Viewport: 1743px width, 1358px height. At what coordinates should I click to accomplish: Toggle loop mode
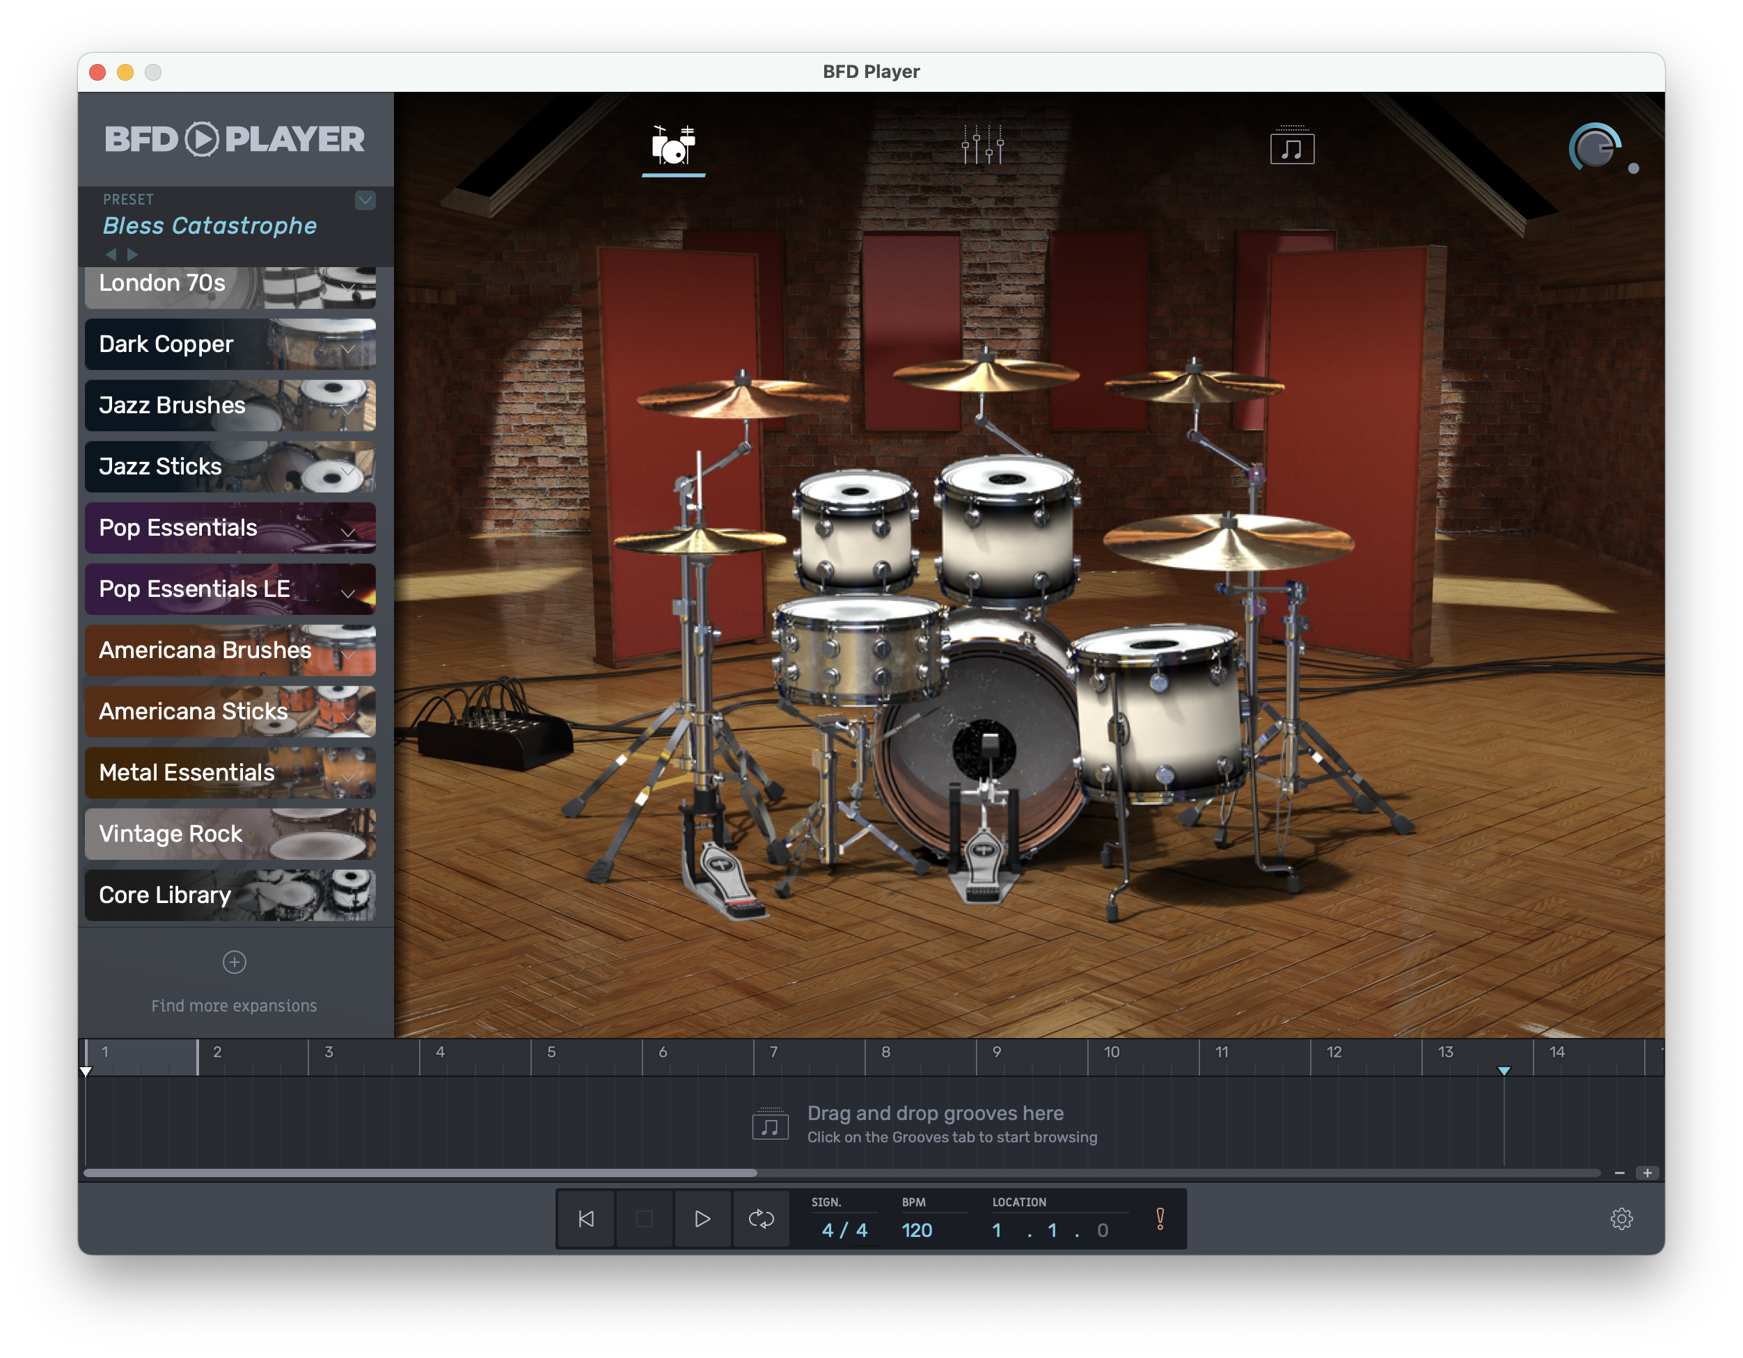761,1218
